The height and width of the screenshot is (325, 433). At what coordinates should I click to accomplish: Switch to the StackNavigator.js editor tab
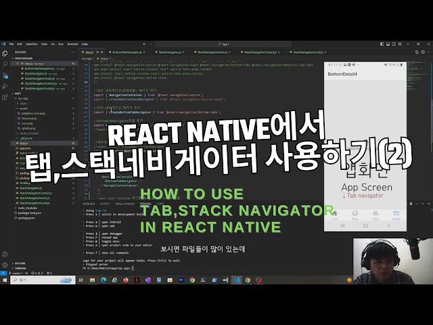pyautogui.click(x=170, y=52)
